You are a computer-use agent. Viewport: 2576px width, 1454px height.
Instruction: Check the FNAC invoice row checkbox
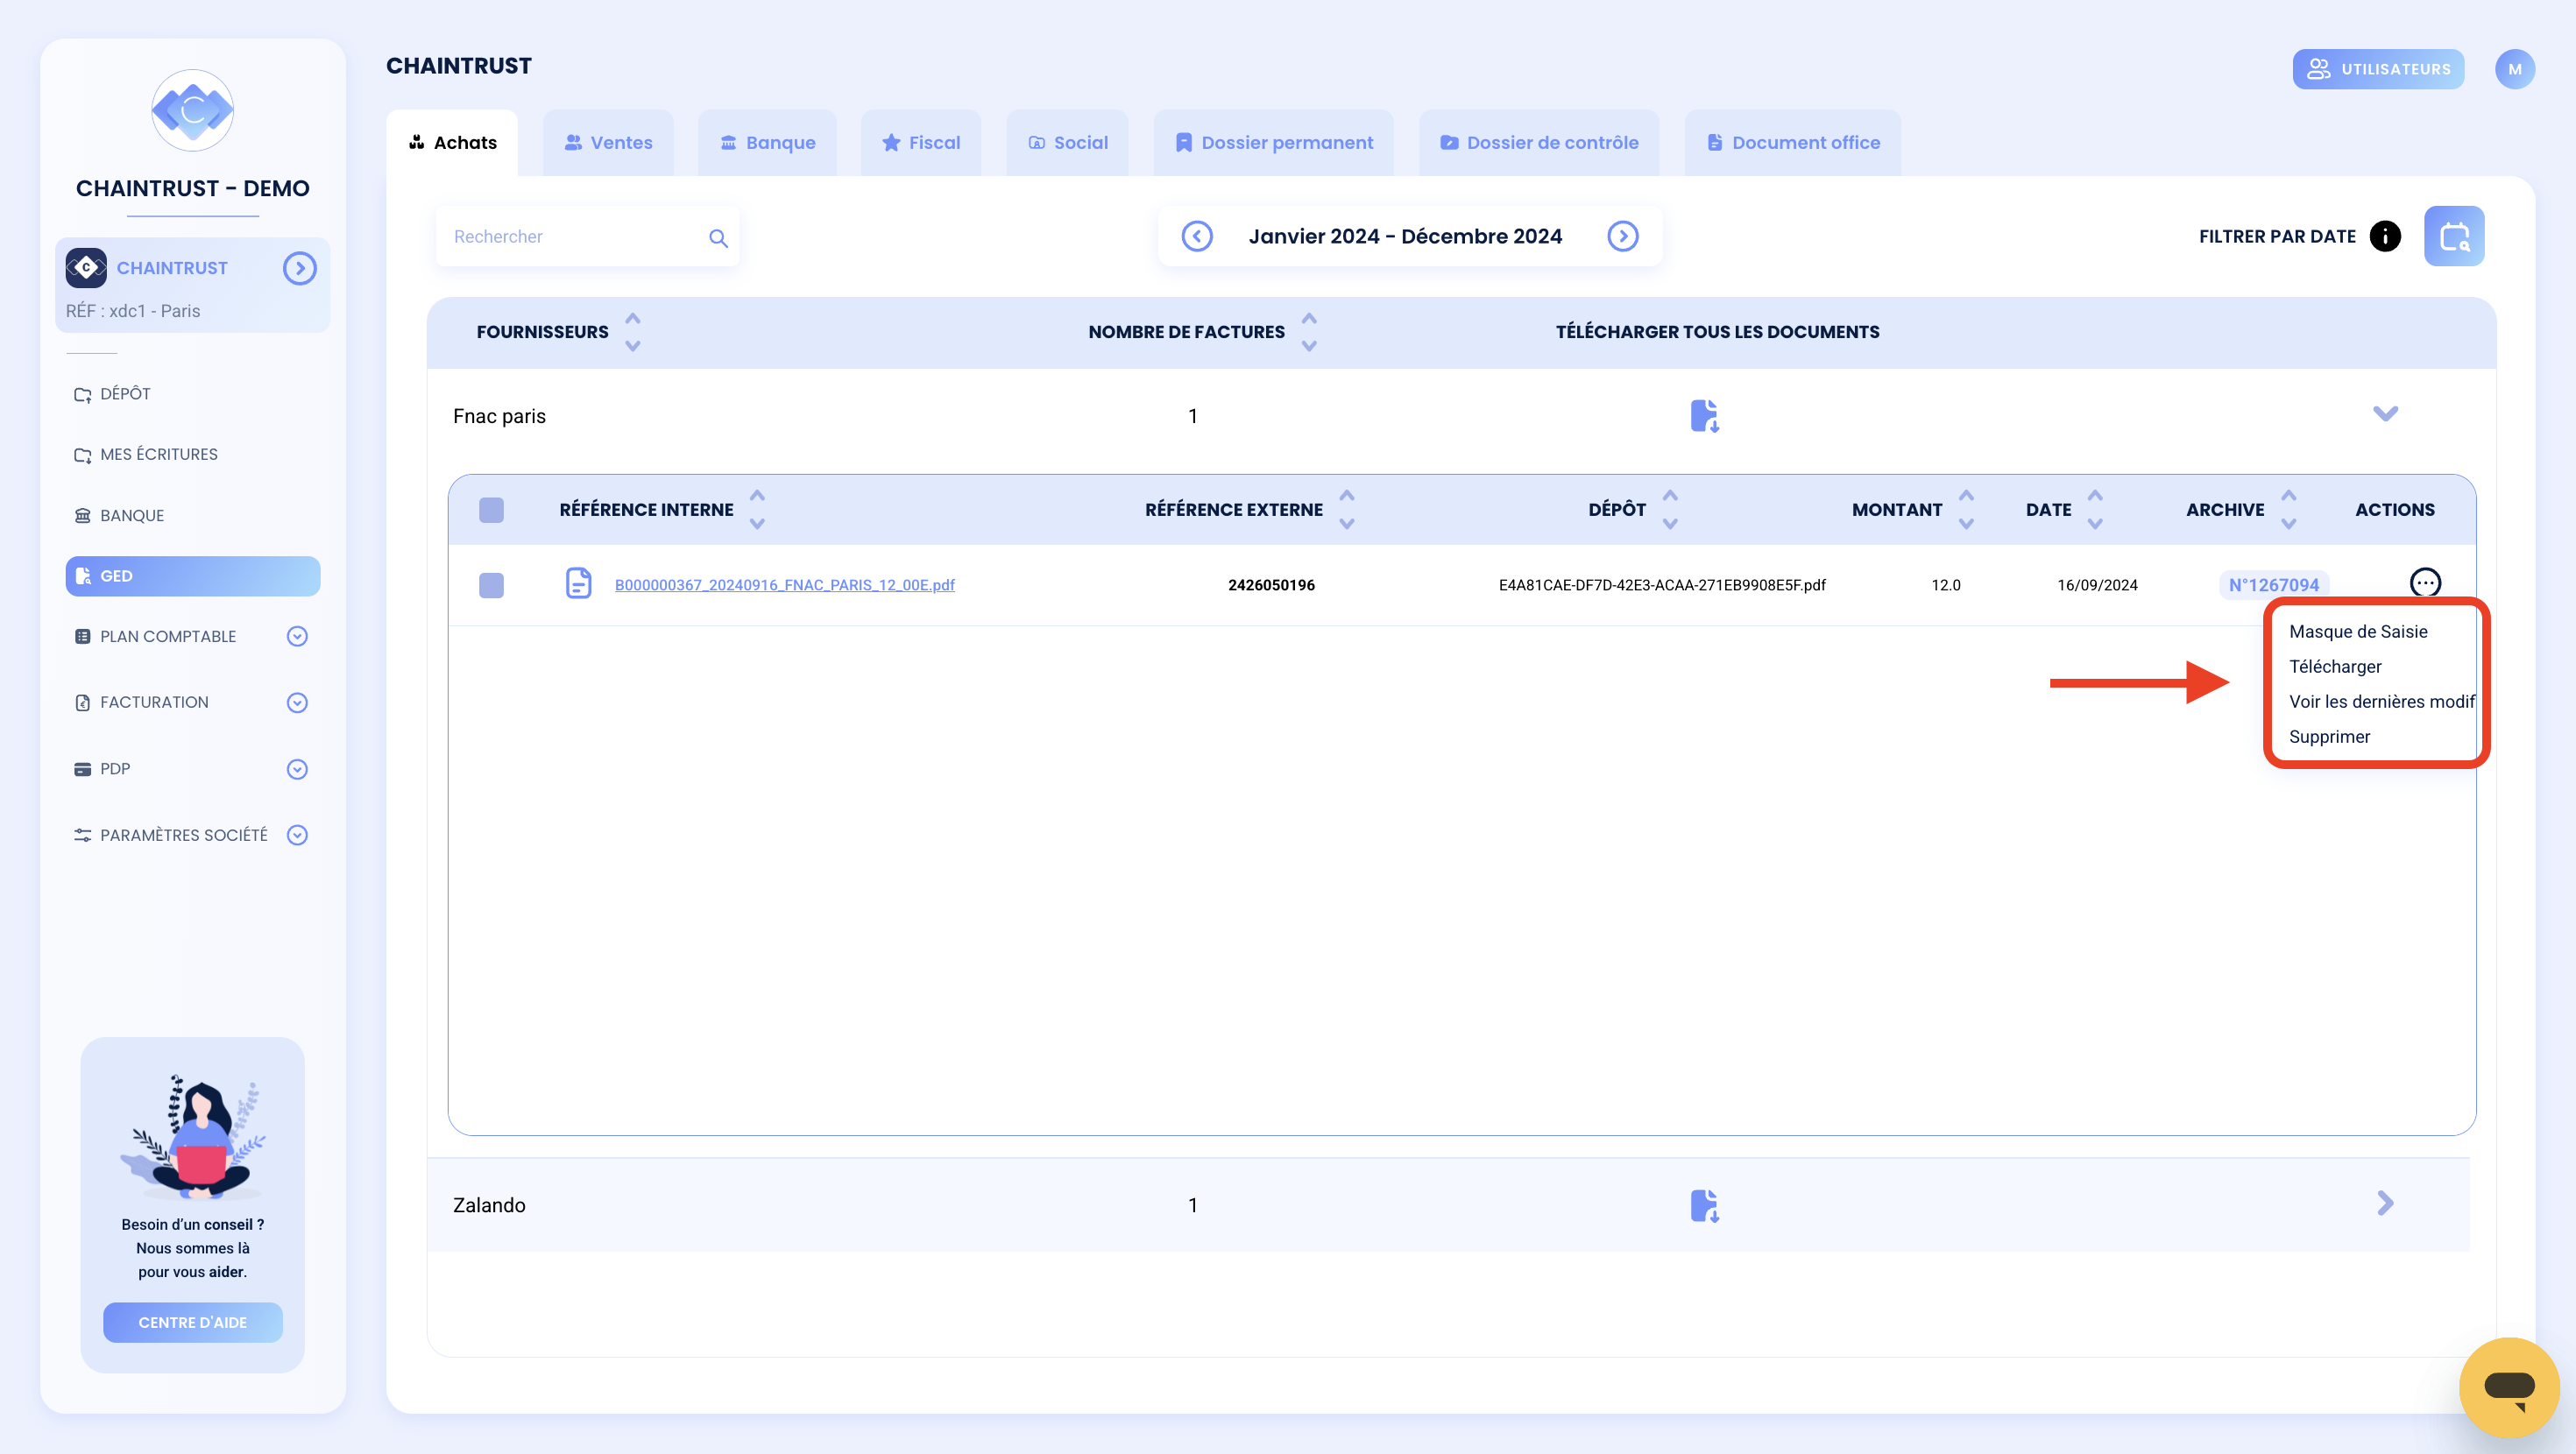click(x=491, y=585)
